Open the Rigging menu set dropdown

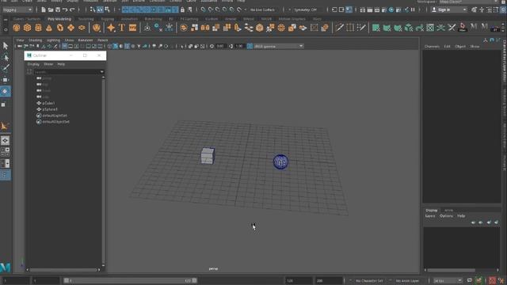click(17, 9)
